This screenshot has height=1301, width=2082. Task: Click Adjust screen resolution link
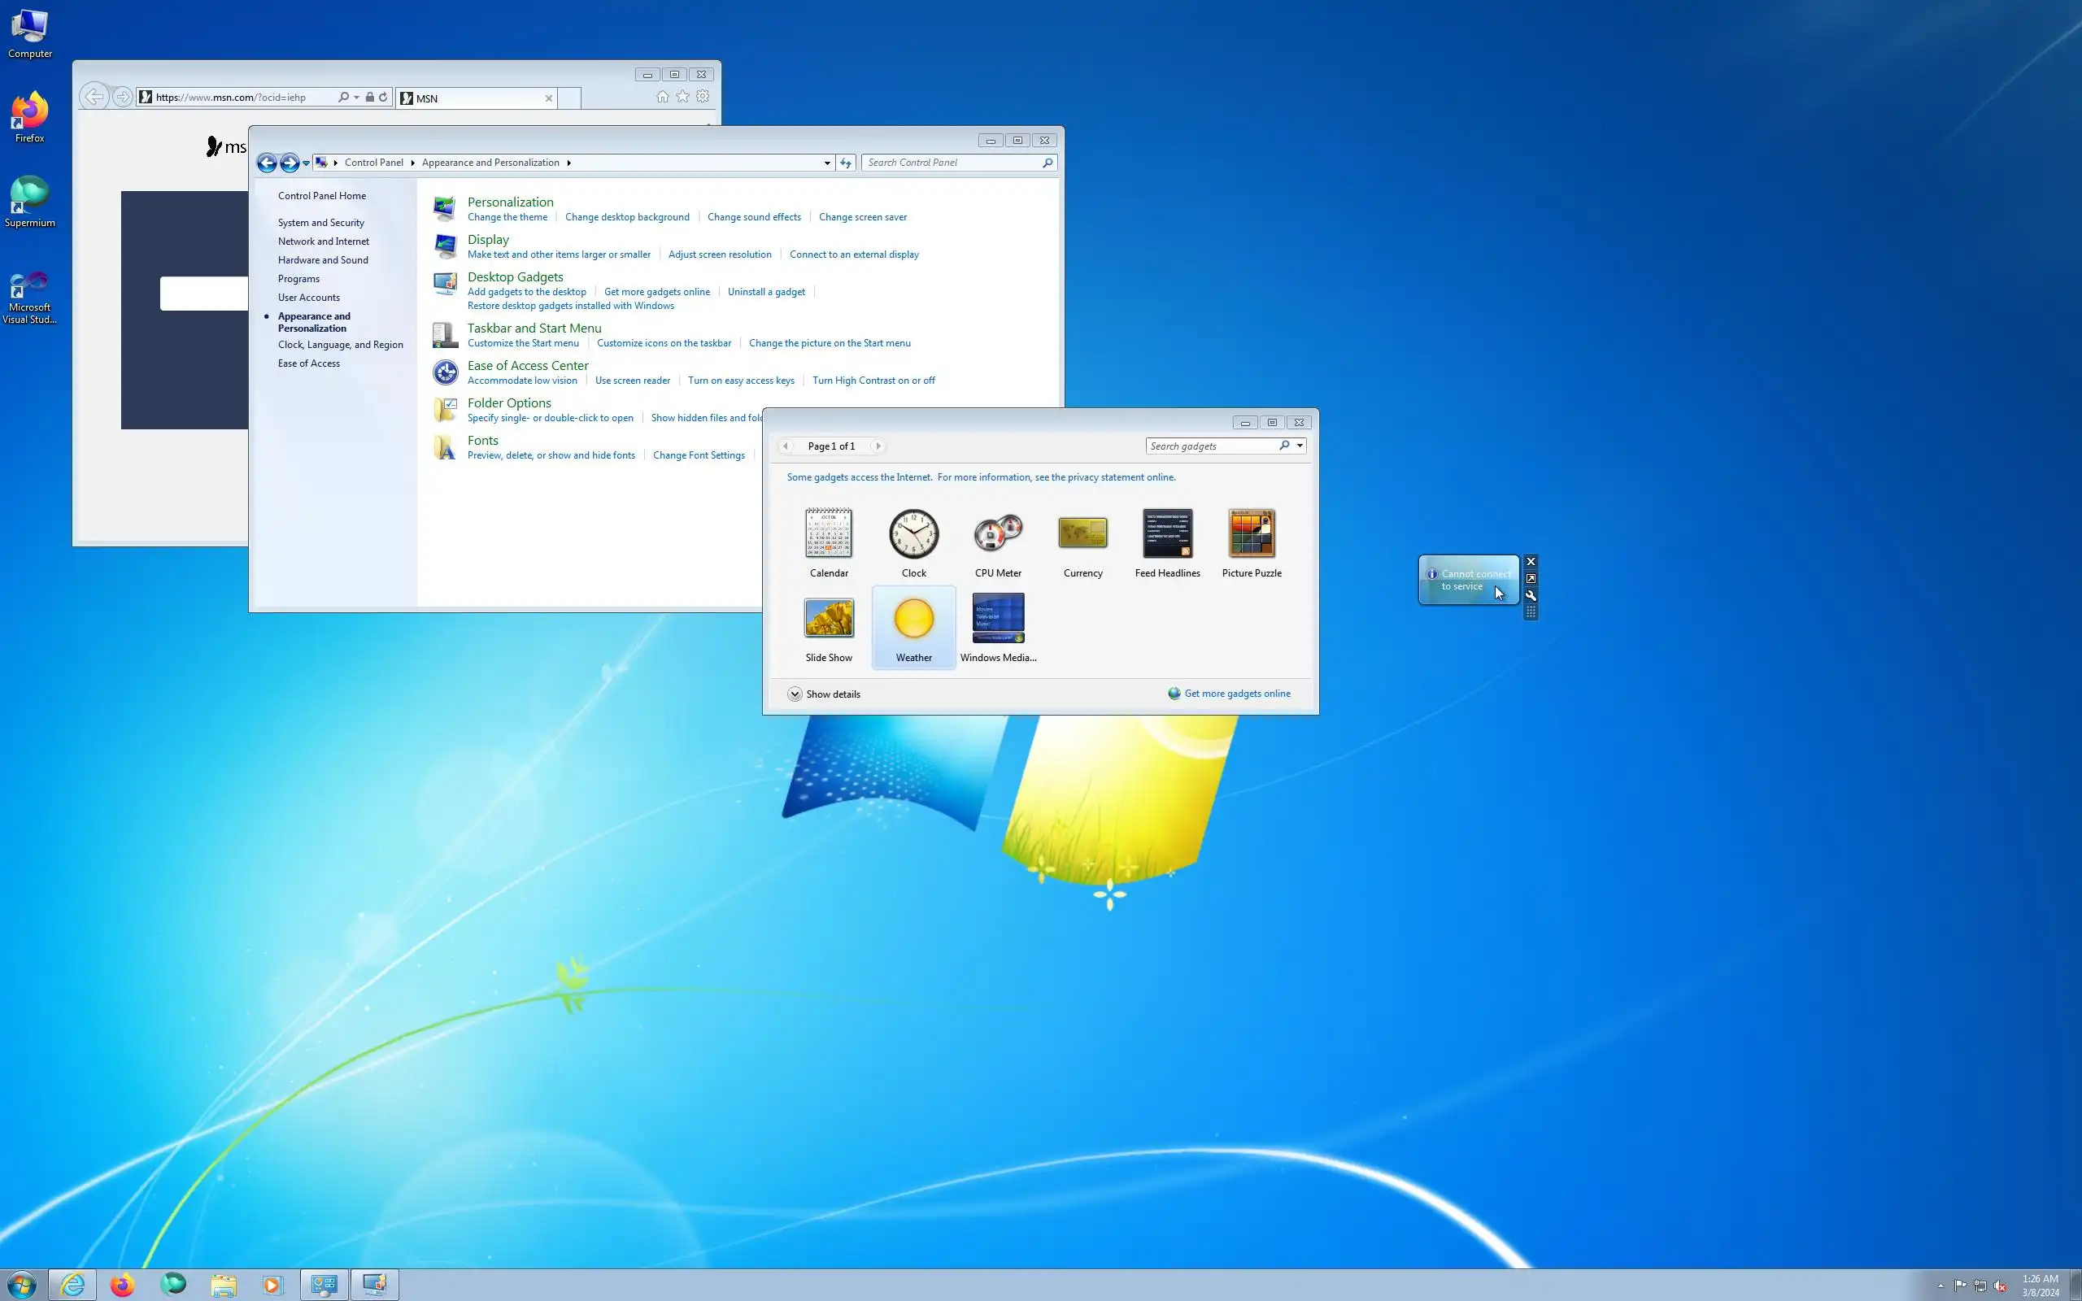(719, 255)
